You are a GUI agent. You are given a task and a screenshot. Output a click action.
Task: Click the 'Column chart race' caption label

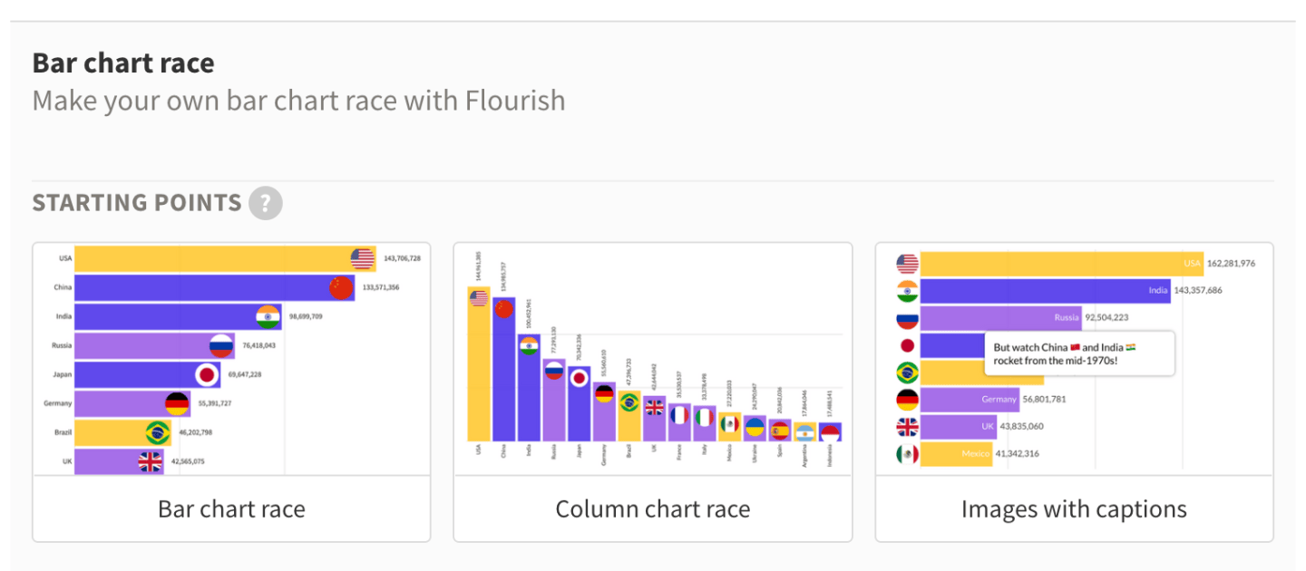point(653,508)
